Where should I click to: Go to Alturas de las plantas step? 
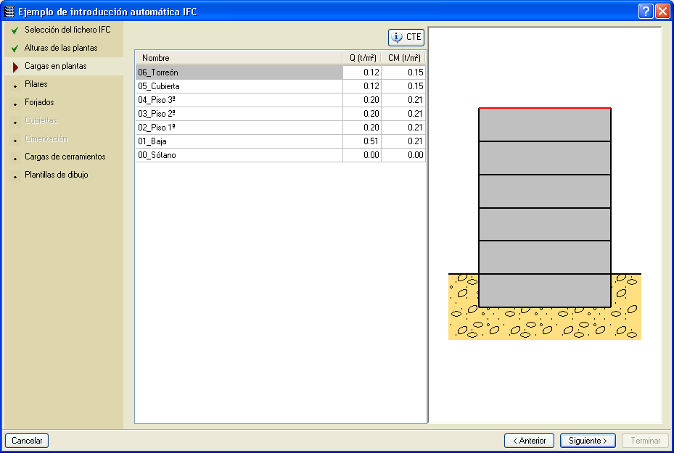[x=61, y=48]
